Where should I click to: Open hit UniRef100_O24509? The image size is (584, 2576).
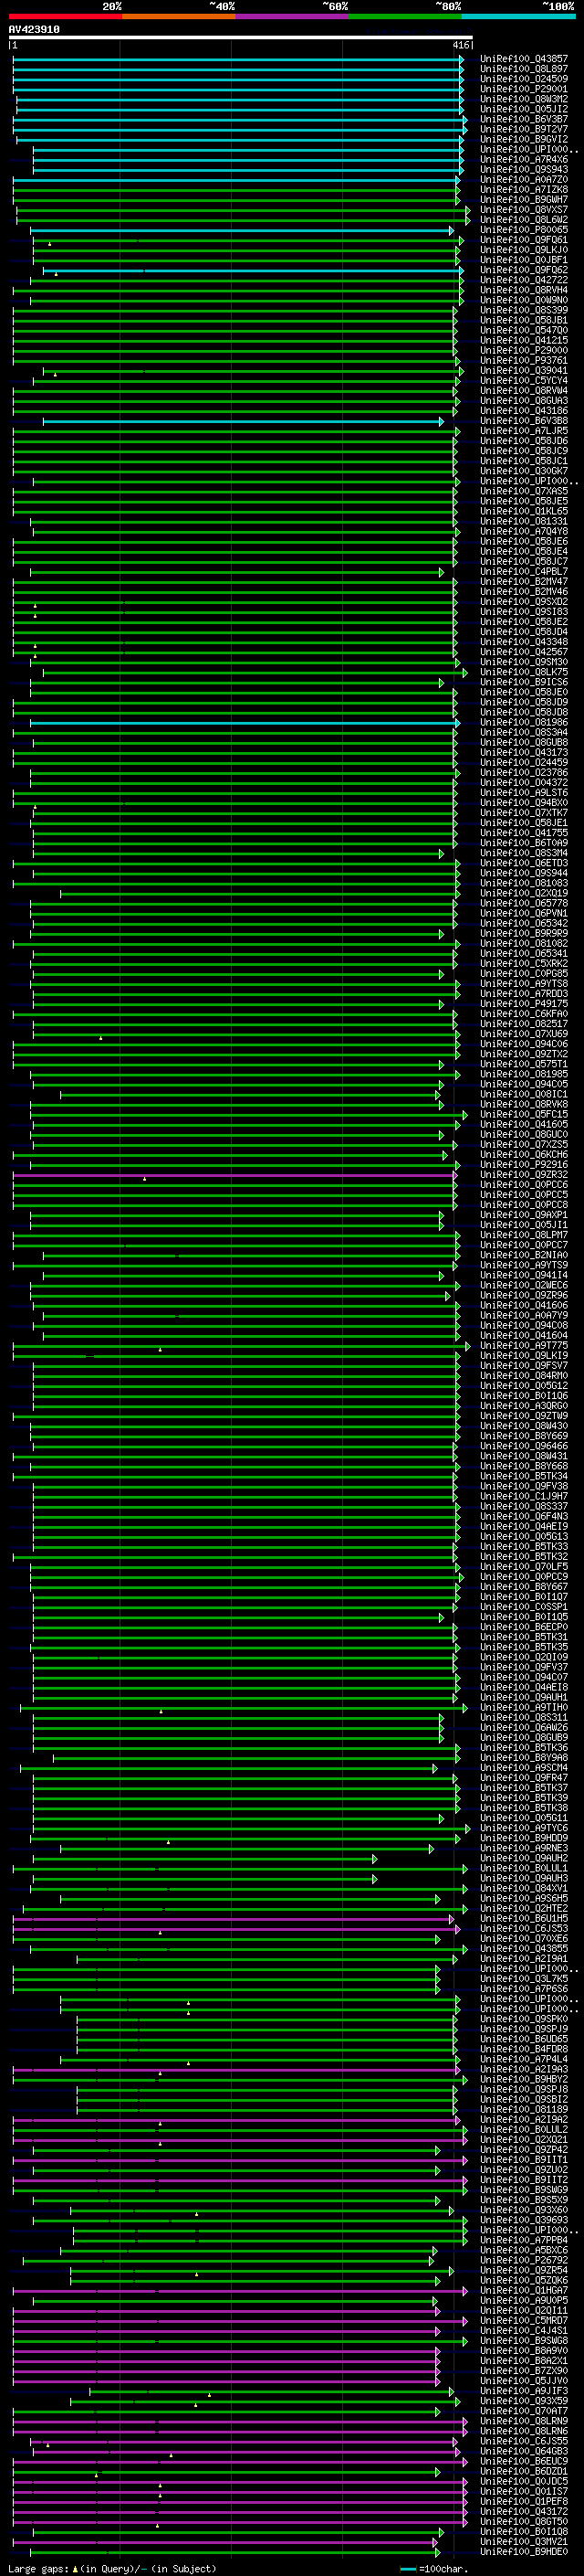coord(523,80)
